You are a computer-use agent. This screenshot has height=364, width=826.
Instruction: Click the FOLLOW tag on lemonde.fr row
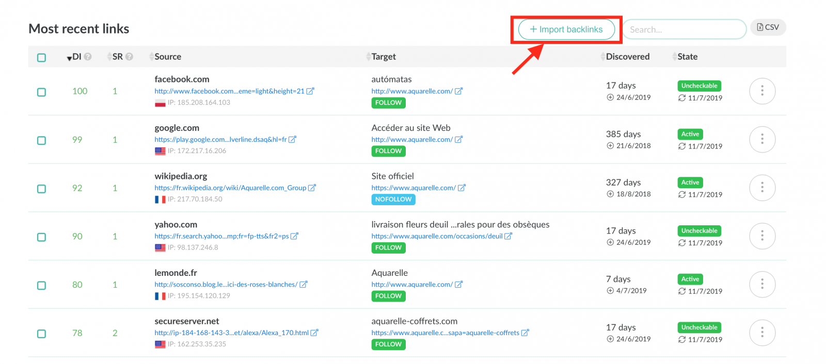pos(388,296)
